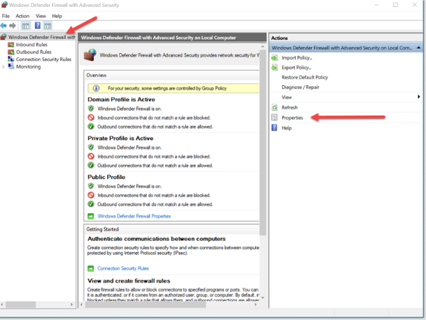The height and width of the screenshot is (320, 426).
Task: Click the Connection Security Rules tree icon
Action: click(x=11, y=59)
